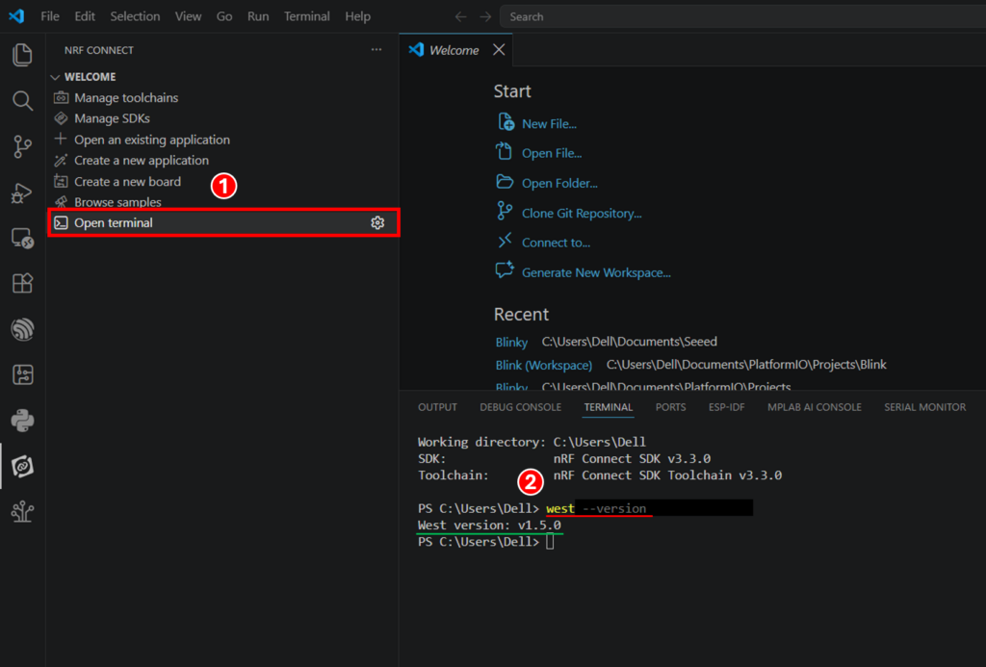Go back with the left arrow navigation button
Viewport: 986px width, 667px height.
pos(461,17)
